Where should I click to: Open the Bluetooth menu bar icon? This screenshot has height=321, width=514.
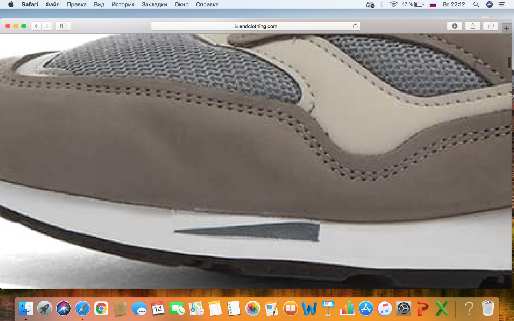[382, 4]
